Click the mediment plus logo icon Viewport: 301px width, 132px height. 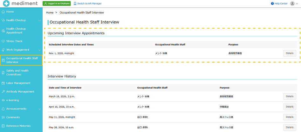click(x=6, y=3)
